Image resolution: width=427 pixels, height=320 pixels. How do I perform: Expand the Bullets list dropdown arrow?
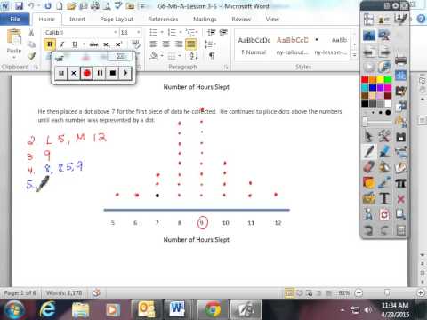click(x=162, y=32)
